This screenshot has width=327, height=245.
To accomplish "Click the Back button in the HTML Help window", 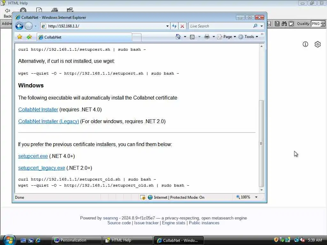I will point(8,13).
